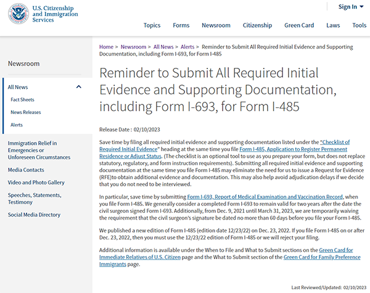
Task: Open All News in sidebar
Action: click(18, 87)
